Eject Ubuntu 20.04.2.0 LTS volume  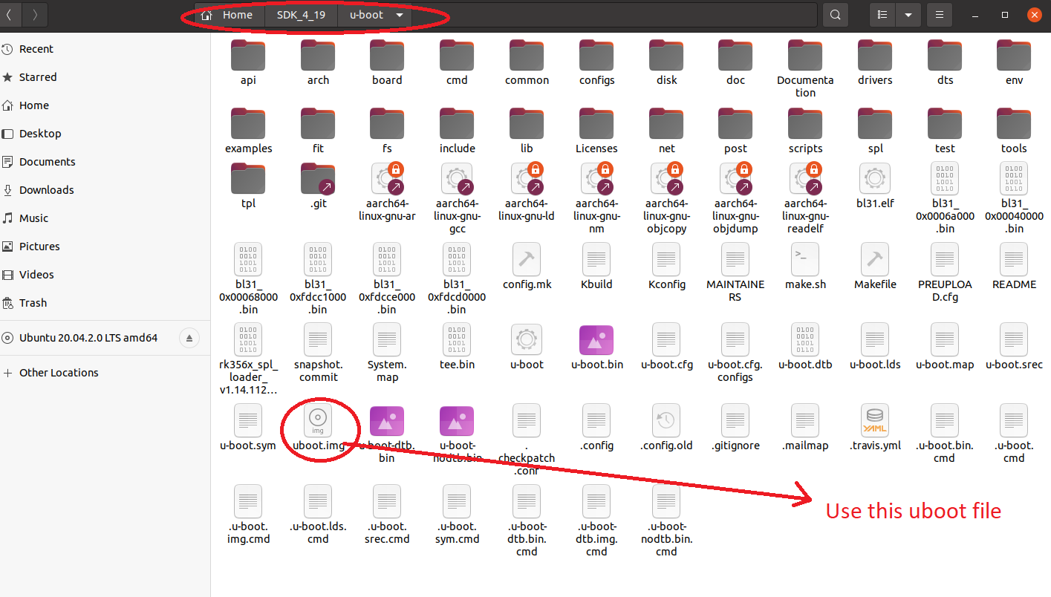point(189,338)
